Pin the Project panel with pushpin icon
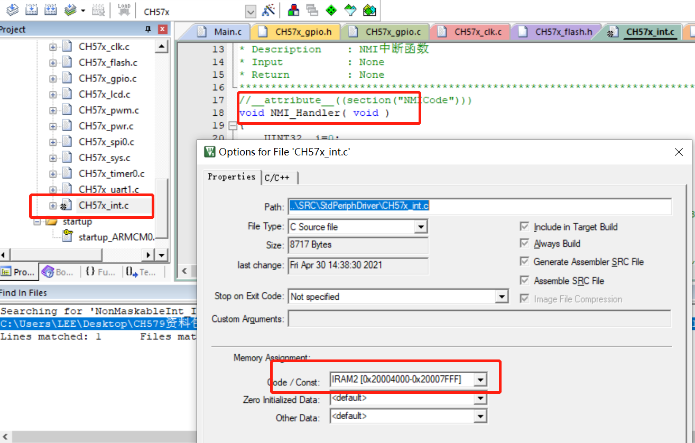This screenshot has width=695, height=443. point(148,29)
